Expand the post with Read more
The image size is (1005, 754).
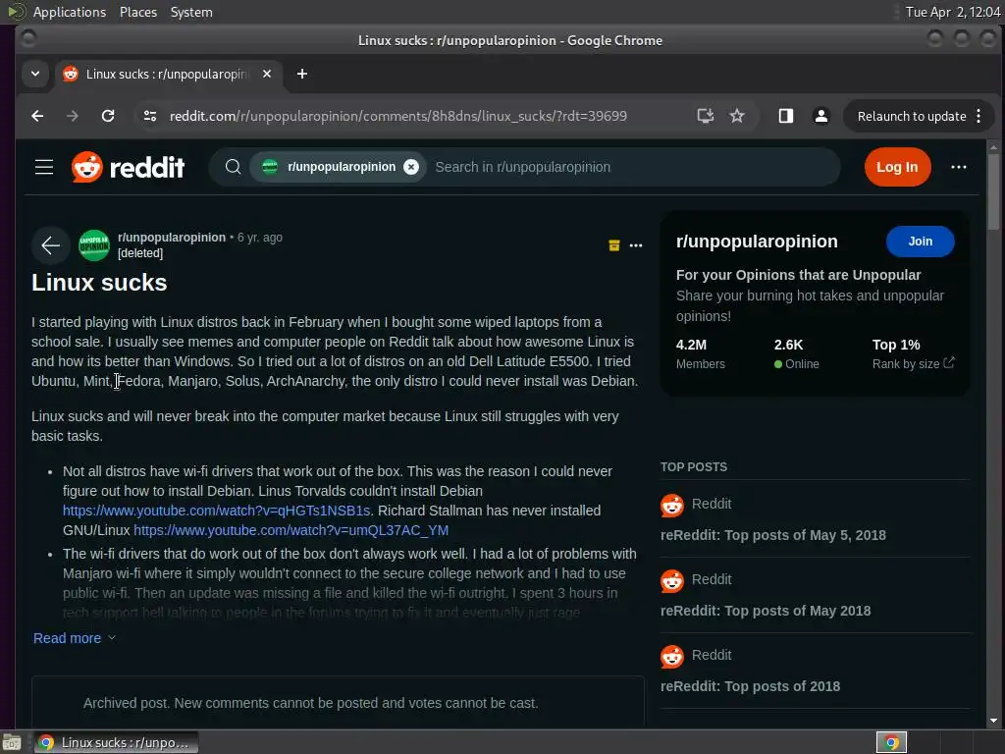tap(75, 638)
